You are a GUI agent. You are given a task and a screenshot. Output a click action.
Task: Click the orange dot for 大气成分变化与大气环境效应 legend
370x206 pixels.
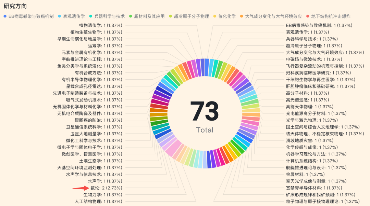click(x=241, y=16)
